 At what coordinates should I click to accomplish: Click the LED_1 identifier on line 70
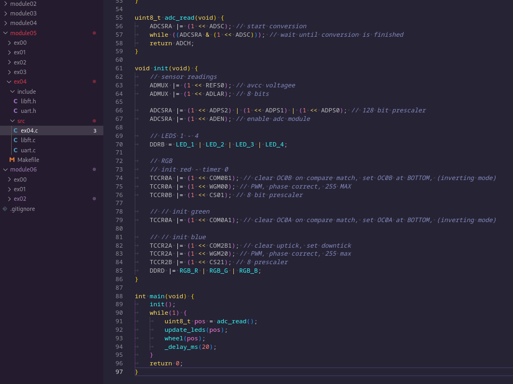(x=185, y=144)
